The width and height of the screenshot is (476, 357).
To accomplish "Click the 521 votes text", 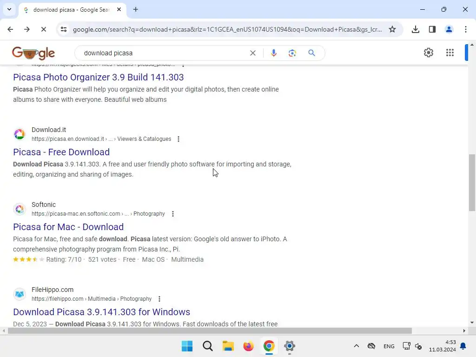I will pos(102,259).
